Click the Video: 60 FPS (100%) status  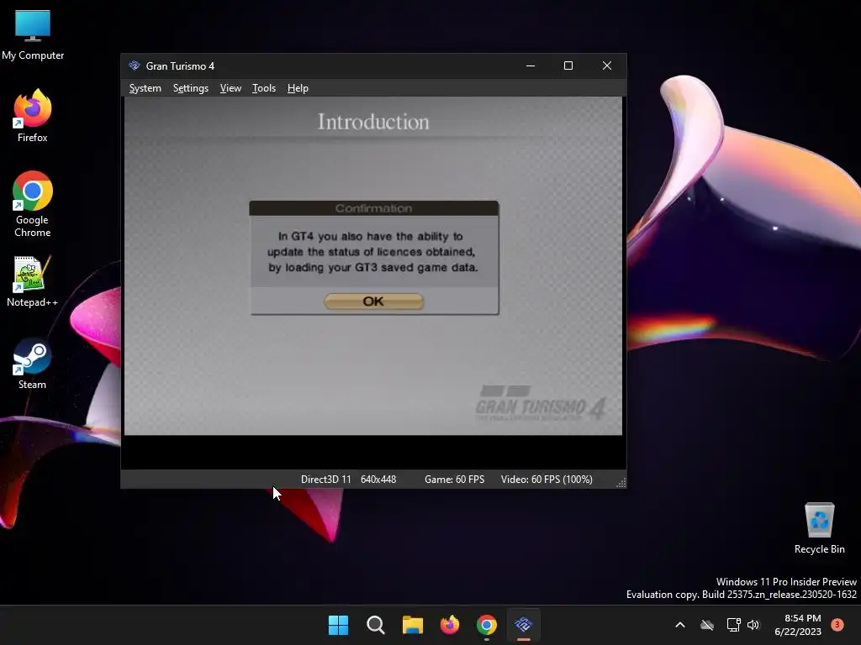click(547, 480)
